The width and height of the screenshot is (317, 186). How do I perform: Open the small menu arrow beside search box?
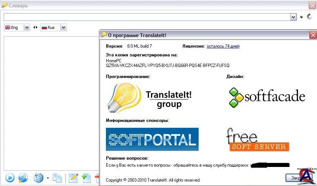[301, 17]
